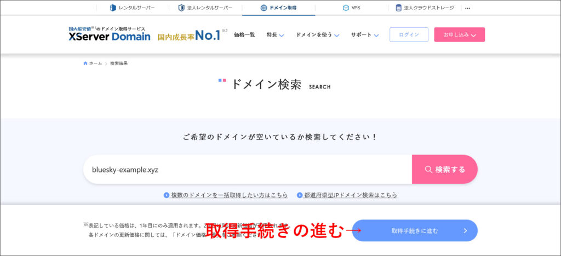Click the cloud storage database icon
561x256 pixels.
(399, 8)
